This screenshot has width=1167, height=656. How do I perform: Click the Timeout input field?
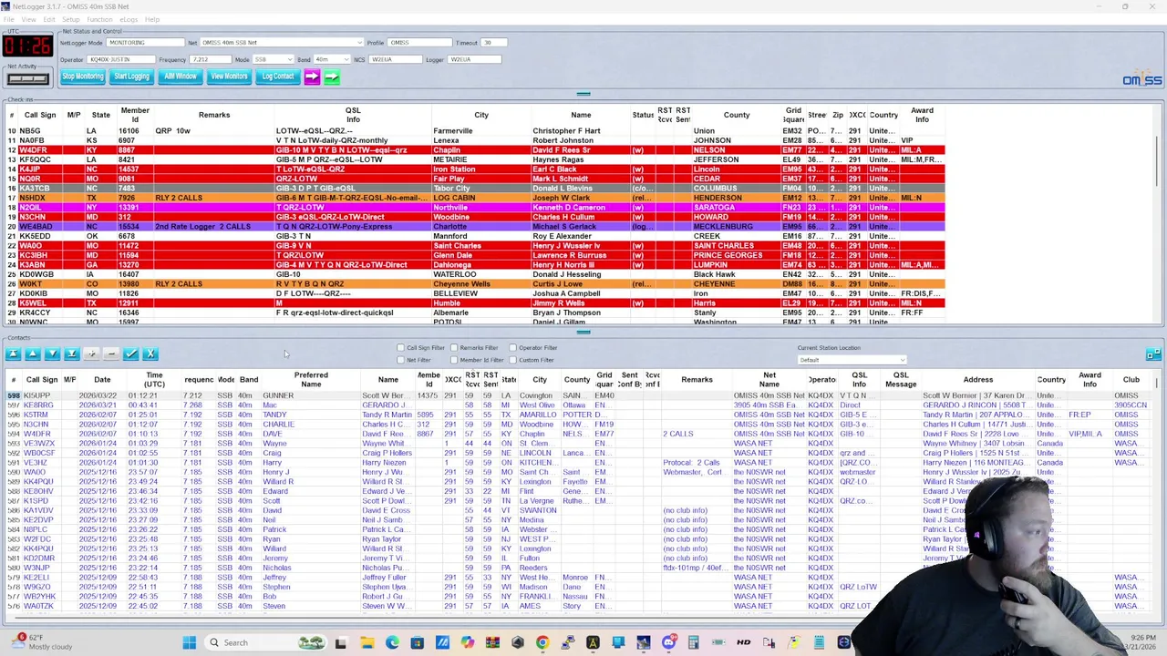tap(493, 43)
